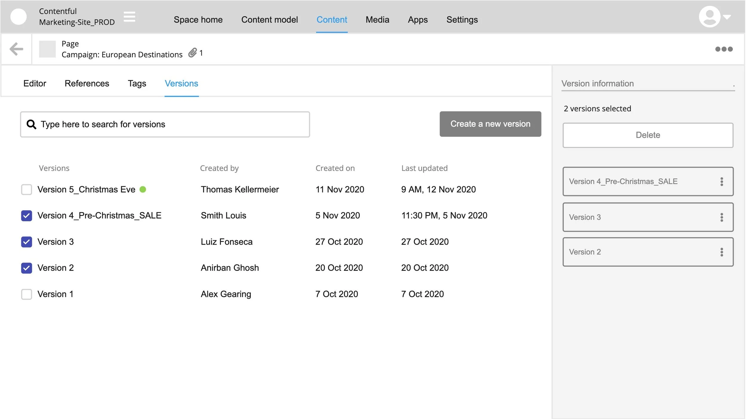This screenshot has width=746, height=419.
Task: Click the back arrow to exit entry
Action: 16,49
